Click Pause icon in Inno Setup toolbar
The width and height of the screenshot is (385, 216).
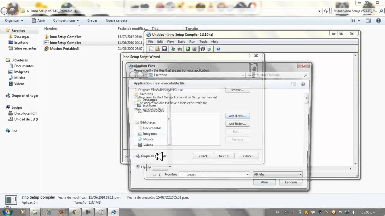[194, 49]
